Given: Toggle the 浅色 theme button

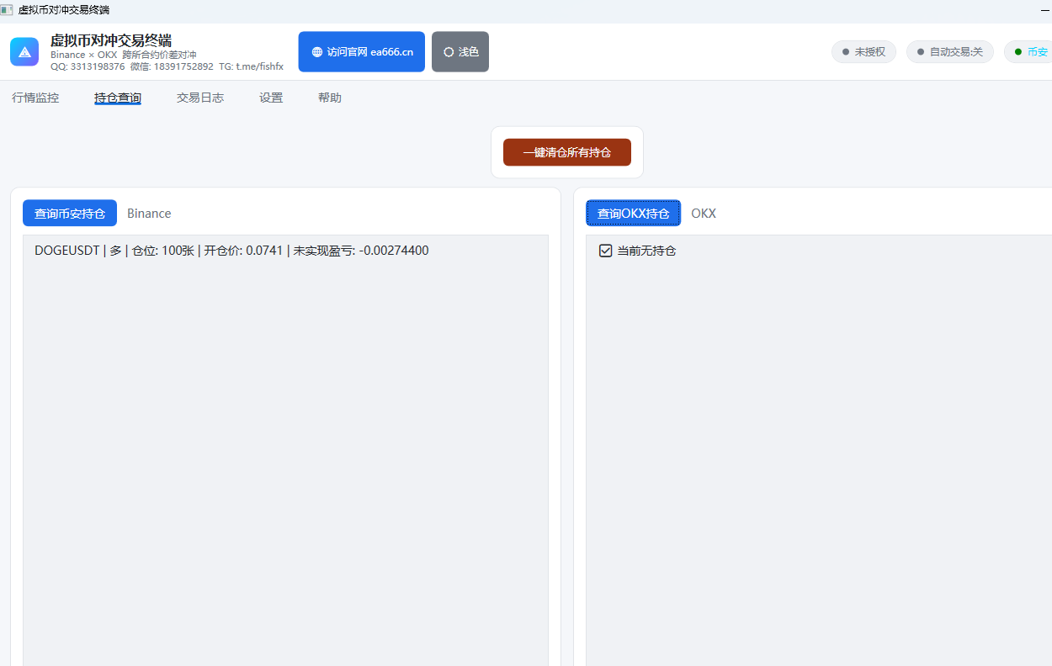Looking at the screenshot, I should (460, 52).
